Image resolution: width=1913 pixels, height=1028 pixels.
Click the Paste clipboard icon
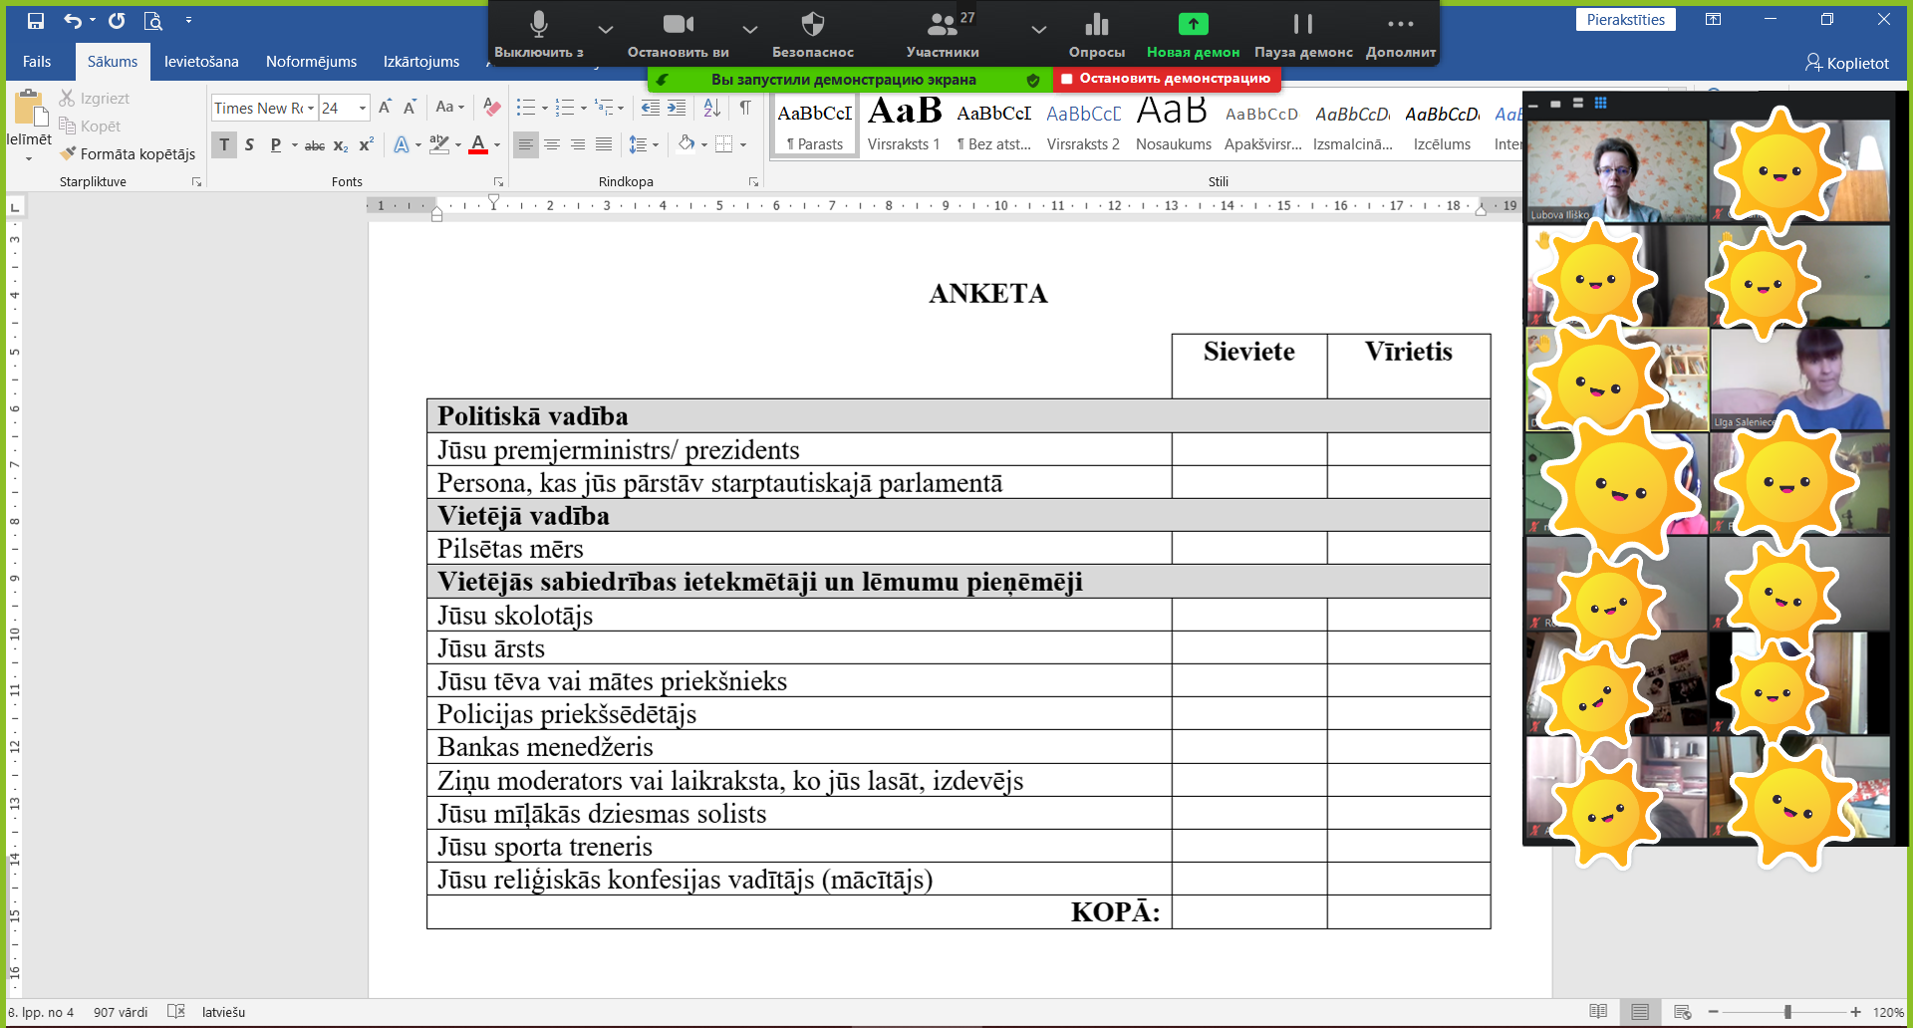[x=29, y=110]
